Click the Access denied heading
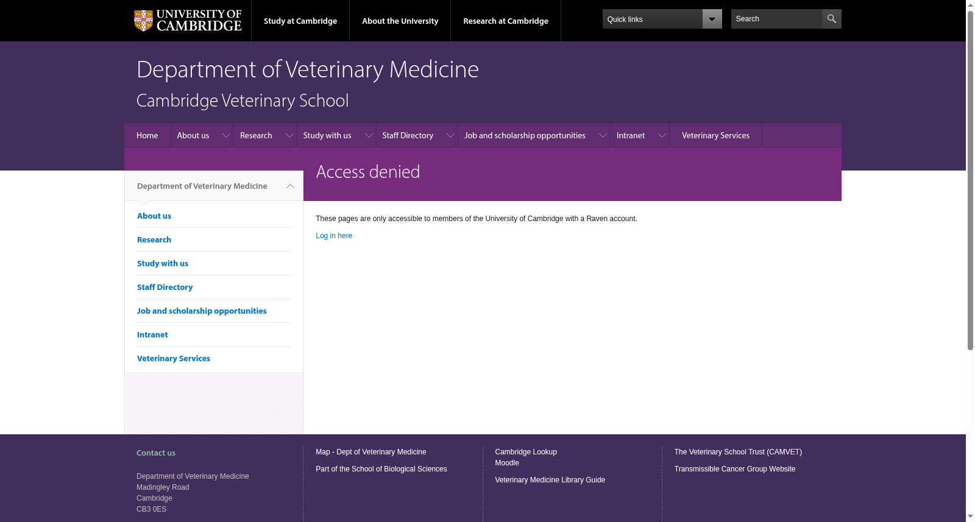This screenshot has height=522, width=975. 368,172
